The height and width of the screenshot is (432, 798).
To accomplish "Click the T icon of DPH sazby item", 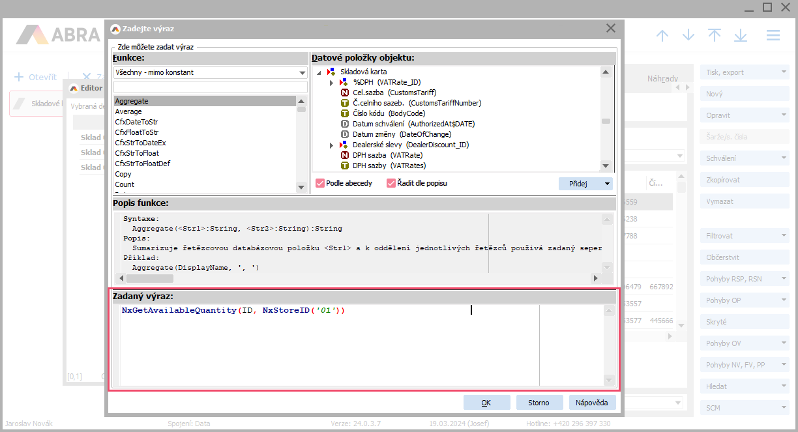I will tap(346, 166).
